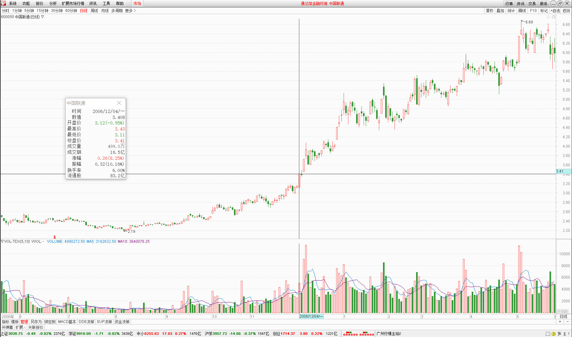572x337 pixels.
Task: Zoom in the chart with plus button
Action: click(560, 322)
